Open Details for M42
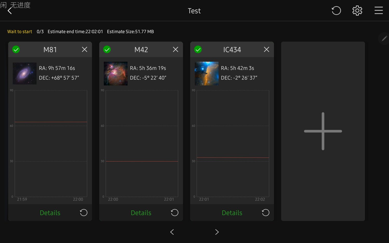This screenshot has width=389, height=243. click(x=141, y=213)
